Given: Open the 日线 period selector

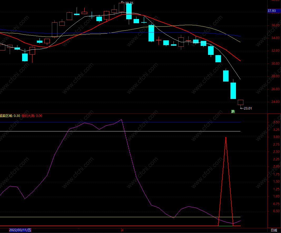Looking at the screenshot, I should 274,230.
